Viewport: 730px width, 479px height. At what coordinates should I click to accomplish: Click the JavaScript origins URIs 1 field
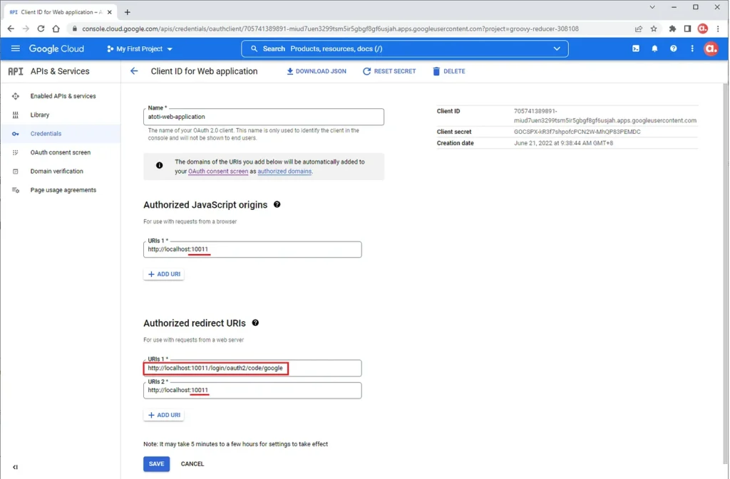coord(252,250)
